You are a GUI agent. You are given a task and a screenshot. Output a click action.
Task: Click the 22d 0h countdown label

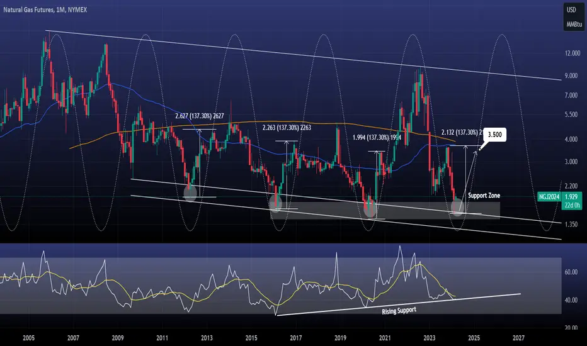click(x=573, y=205)
